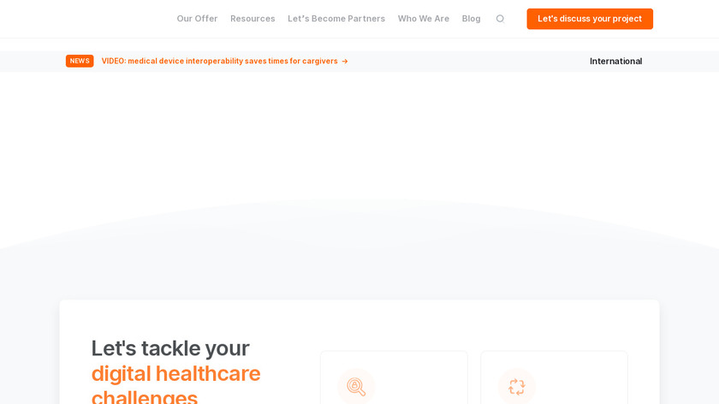
Task: Open VIDEO medical device interoperability news link
Action: tap(220, 61)
